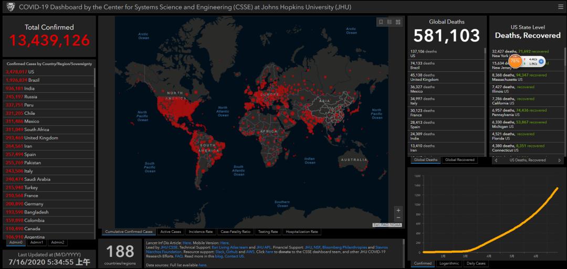Screen dimensions: 567x269
Task: Select the Brazil row in confirmed cases list
Action: point(49,80)
